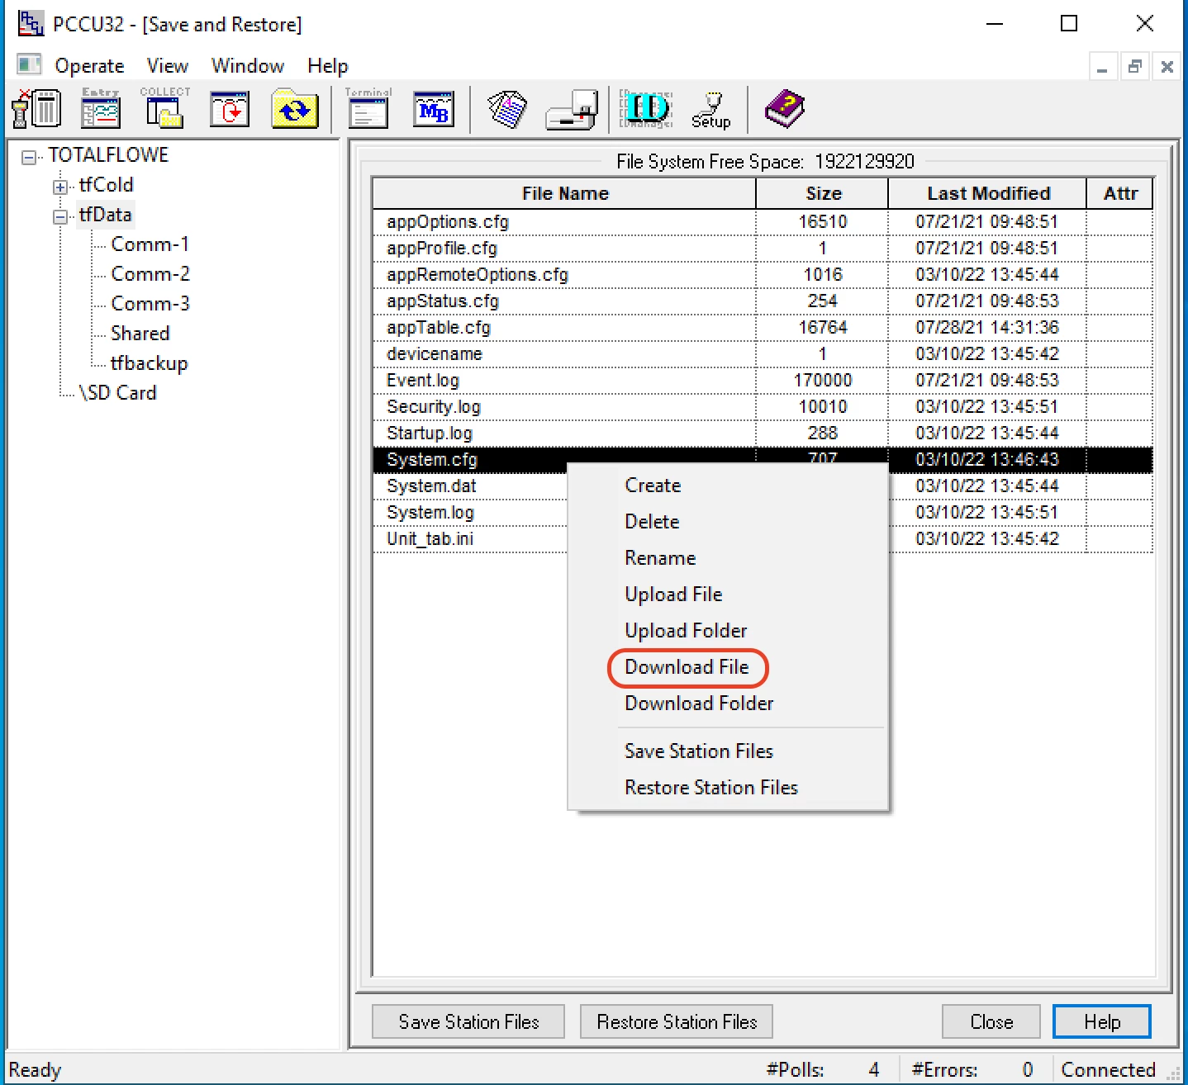Image resolution: width=1188 pixels, height=1085 pixels.
Task: Open the ID Manager icon
Action: pos(645,109)
